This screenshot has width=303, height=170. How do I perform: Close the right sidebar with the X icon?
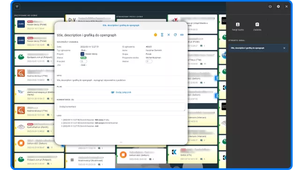coord(287,7)
